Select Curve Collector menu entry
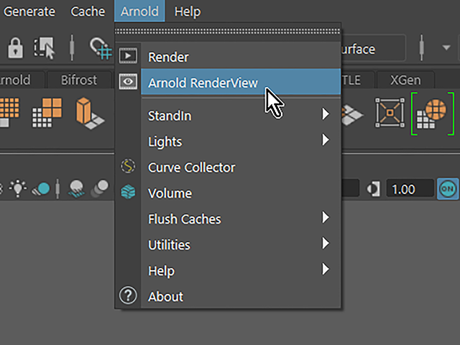This screenshot has height=345, width=460. 241,167
